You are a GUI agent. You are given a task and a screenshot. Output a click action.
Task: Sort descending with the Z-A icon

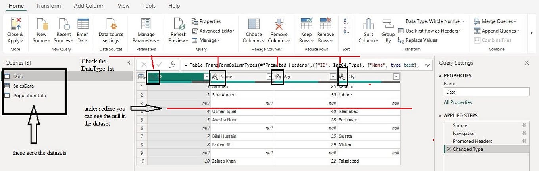click(x=346, y=31)
